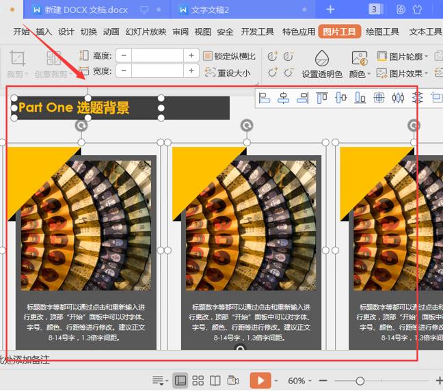Image resolution: width=443 pixels, height=391 pixels.
Task: Align left in floating alignment toolbar
Action: pos(265,98)
